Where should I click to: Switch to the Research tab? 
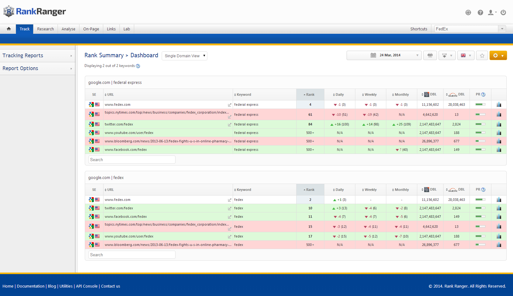pyautogui.click(x=45, y=29)
